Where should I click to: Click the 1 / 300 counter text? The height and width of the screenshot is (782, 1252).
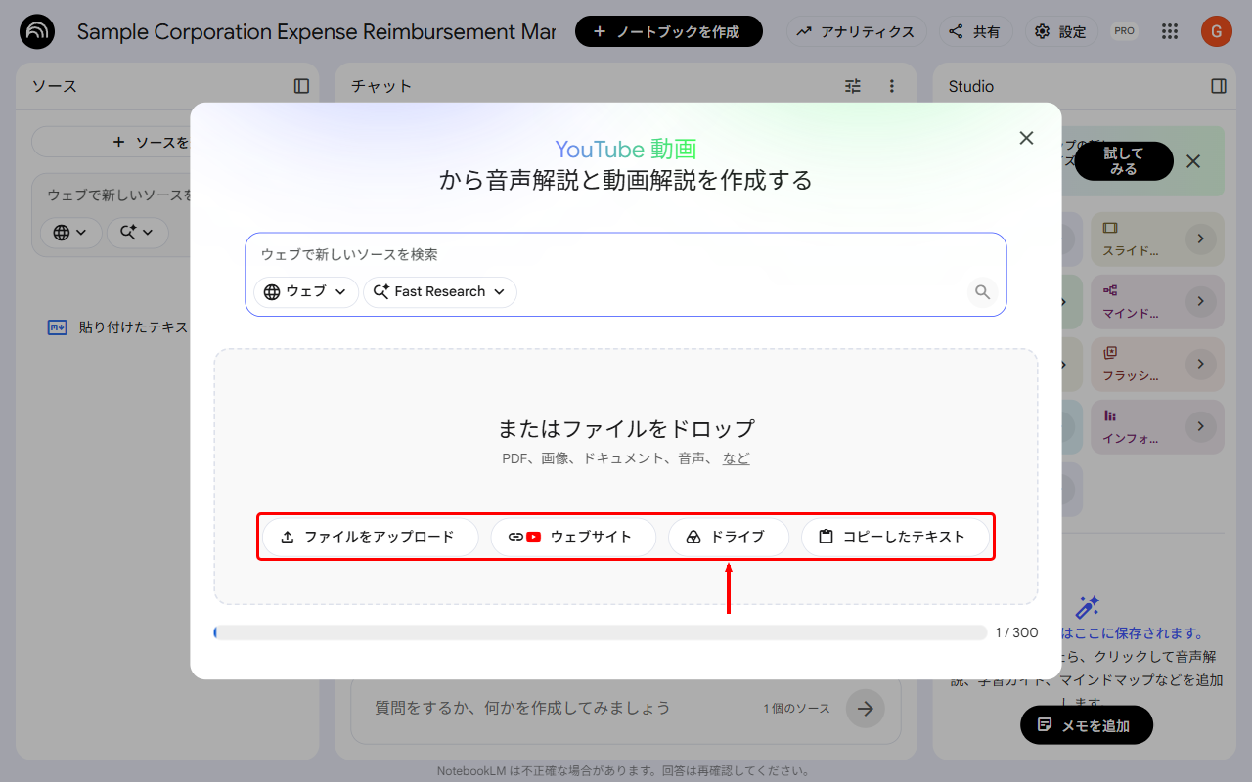coord(1016,632)
